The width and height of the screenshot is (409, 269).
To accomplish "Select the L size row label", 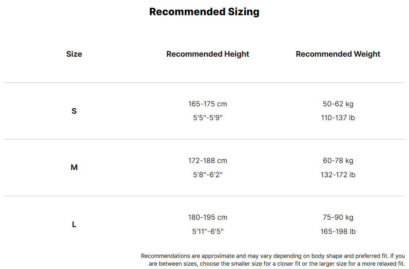I will pyautogui.click(x=74, y=224).
